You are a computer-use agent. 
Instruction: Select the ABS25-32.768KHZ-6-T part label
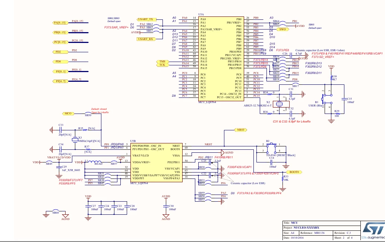point(258,106)
